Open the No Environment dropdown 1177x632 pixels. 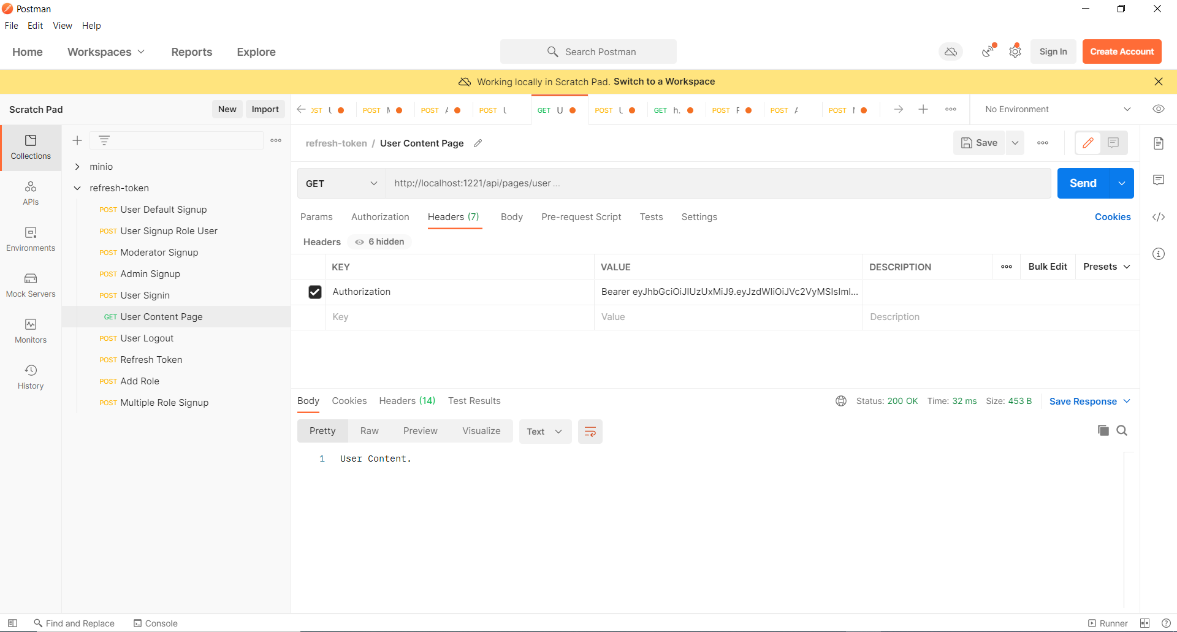click(1057, 109)
